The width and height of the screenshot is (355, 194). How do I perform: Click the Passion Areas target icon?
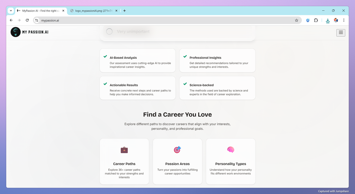point(177,150)
